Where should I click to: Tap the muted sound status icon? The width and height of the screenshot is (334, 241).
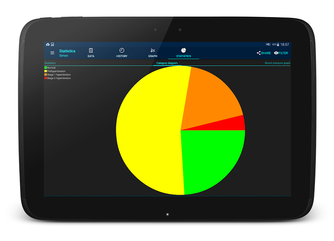pos(268,44)
